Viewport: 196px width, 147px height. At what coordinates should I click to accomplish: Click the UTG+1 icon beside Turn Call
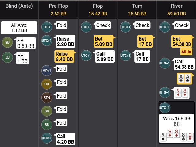point(125,56)
